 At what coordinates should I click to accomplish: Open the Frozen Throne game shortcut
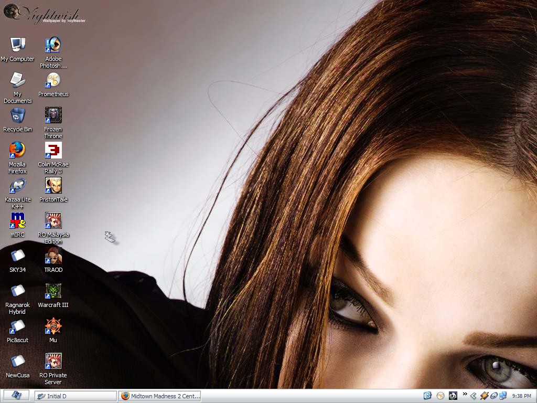(x=53, y=115)
